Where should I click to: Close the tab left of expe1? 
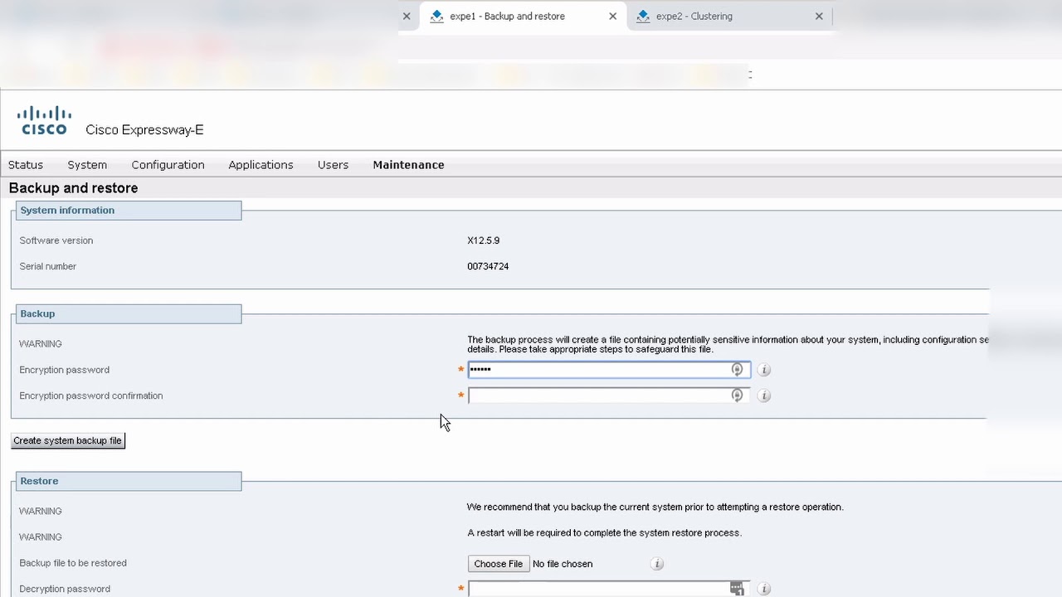pyautogui.click(x=407, y=16)
